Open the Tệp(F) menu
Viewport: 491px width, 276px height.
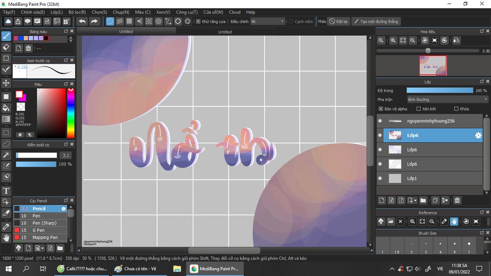pyautogui.click(x=9, y=12)
